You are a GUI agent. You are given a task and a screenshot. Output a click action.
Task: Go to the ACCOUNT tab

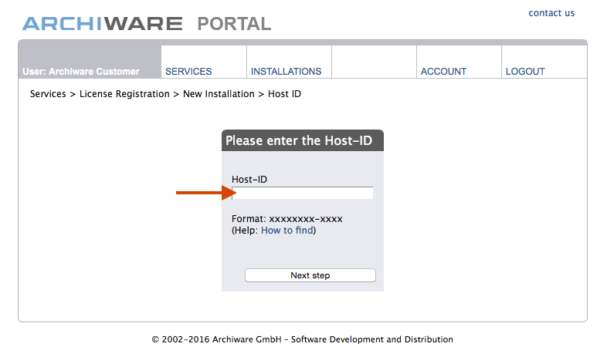click(x=443, y=72)
